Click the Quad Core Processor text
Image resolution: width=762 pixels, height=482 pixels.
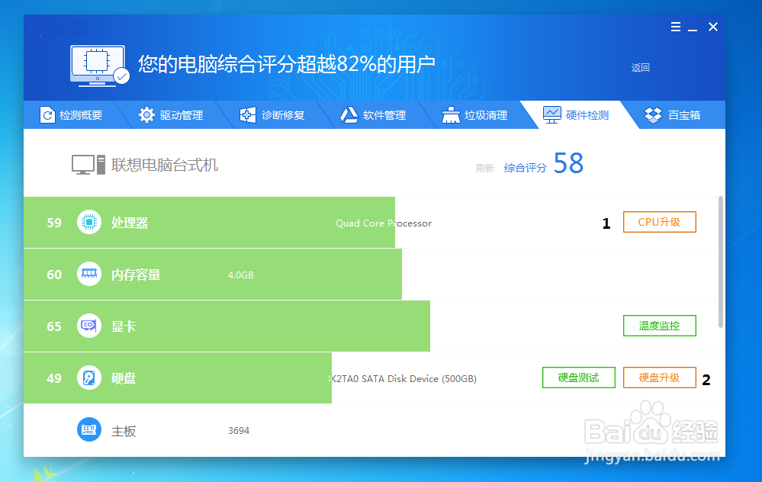pos(384,223)
